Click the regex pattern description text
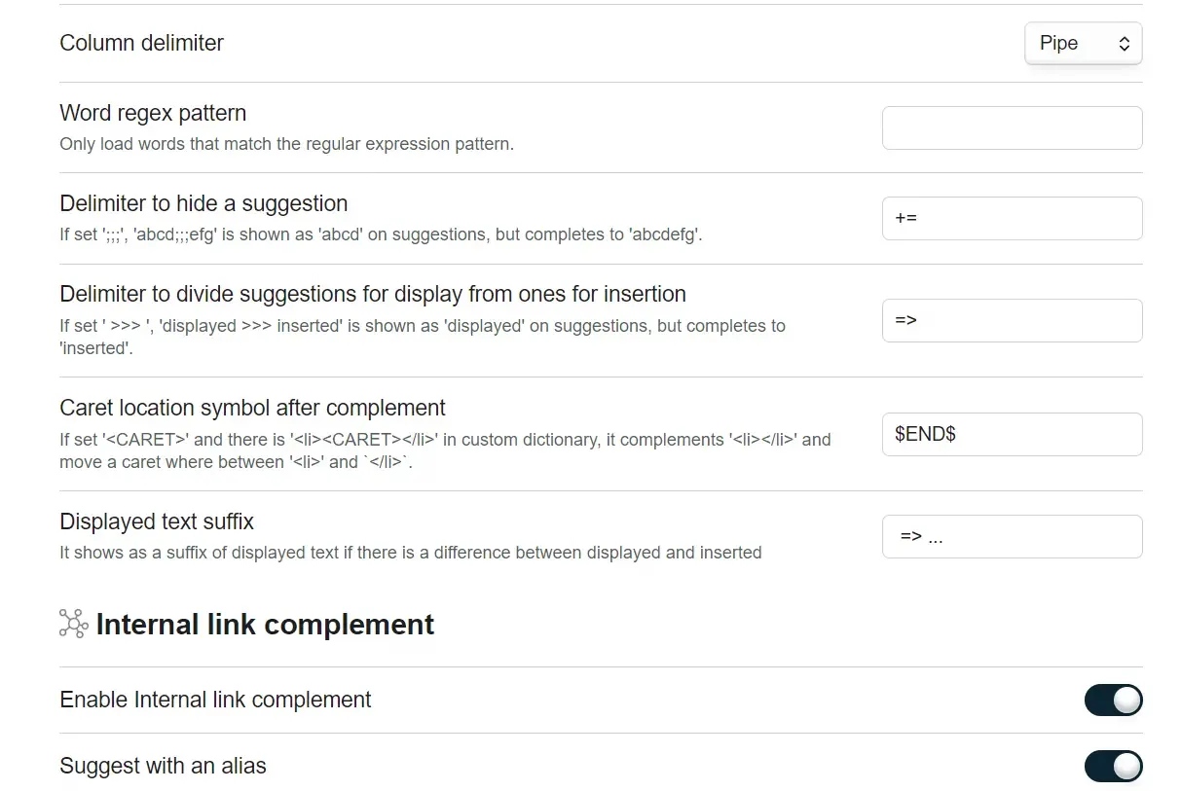 click(286, 144)
